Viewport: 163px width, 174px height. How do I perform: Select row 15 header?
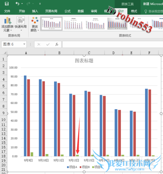[x=4, y=143]
